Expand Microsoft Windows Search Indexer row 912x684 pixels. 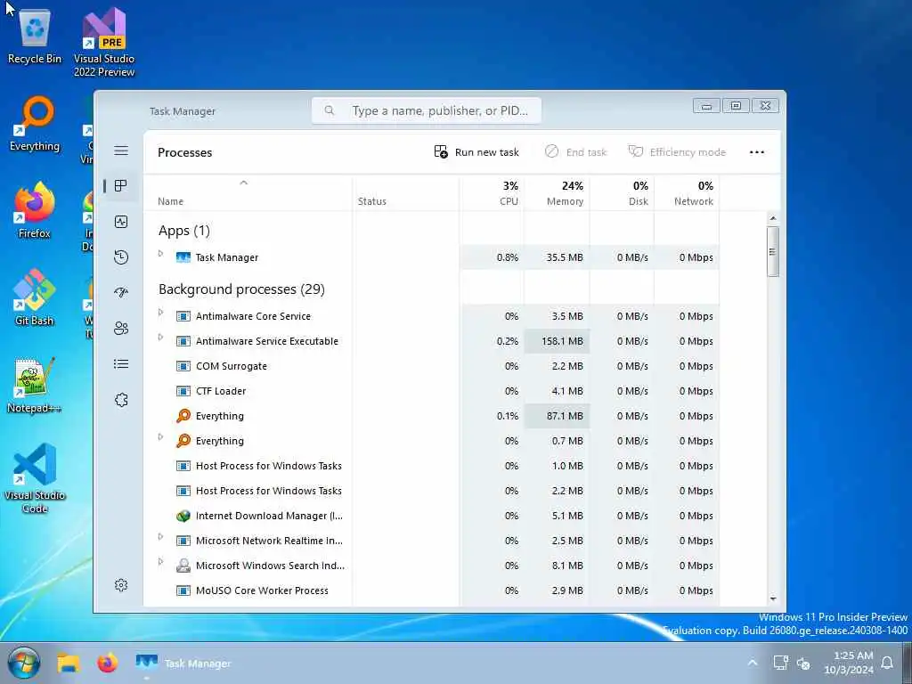160,562
